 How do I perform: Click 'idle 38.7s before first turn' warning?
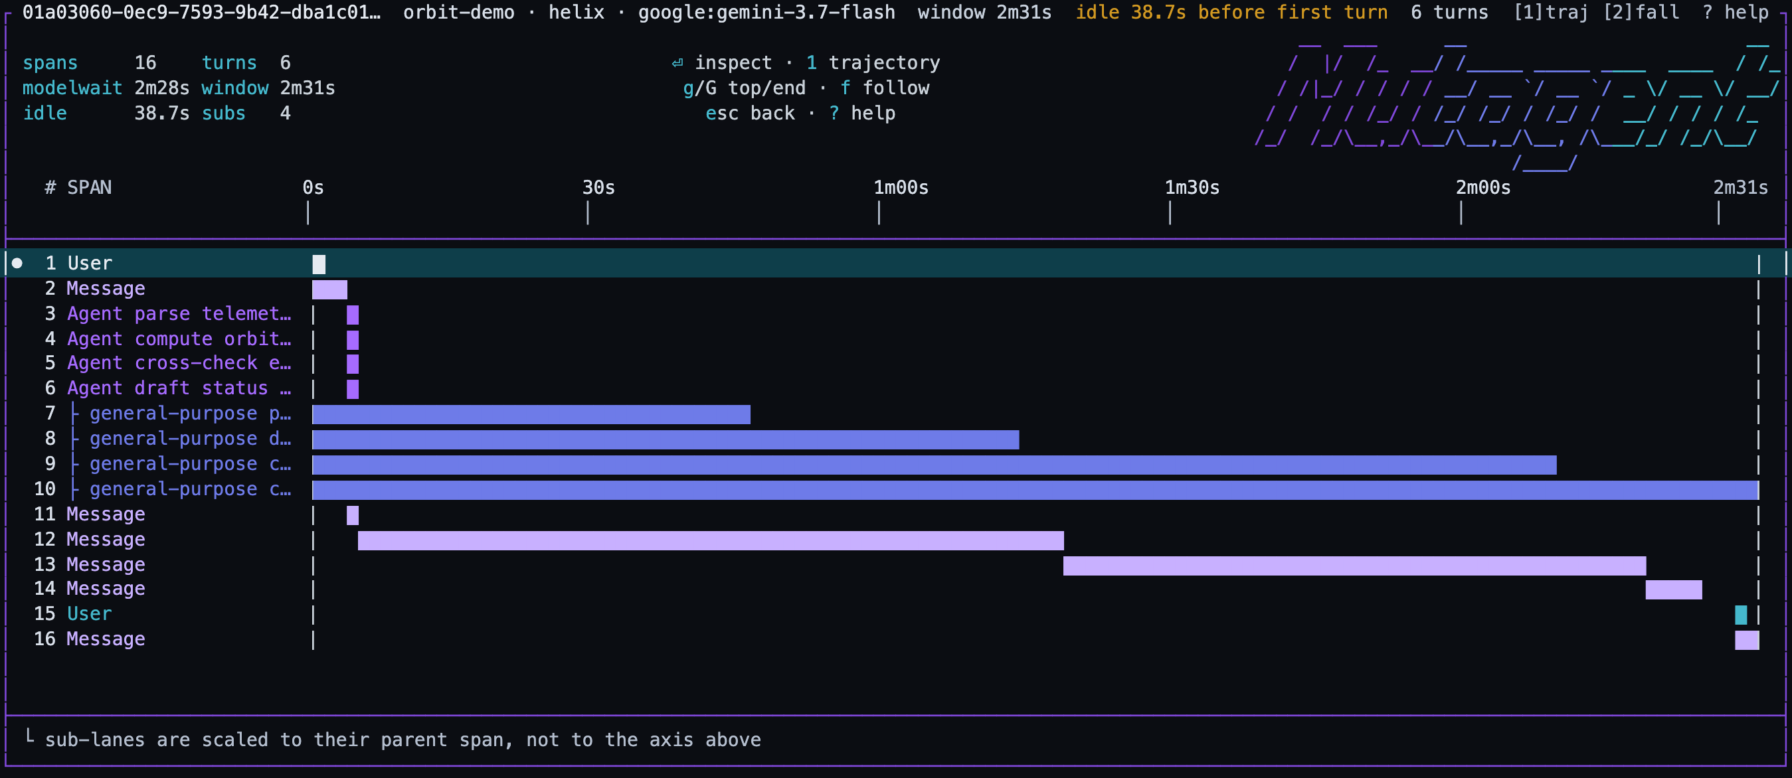[x=1231, y=13]
